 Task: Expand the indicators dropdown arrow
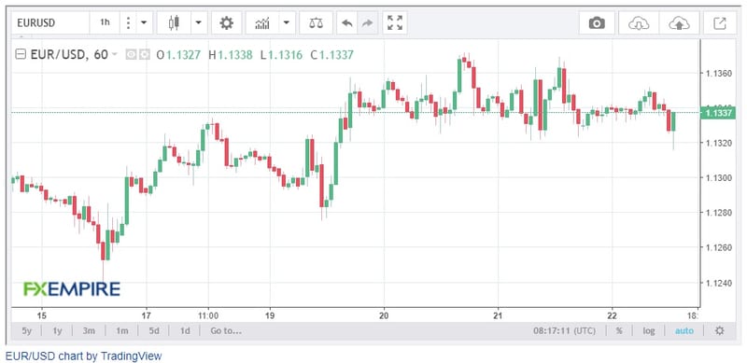pyautogui.click(x=287, y=22)
